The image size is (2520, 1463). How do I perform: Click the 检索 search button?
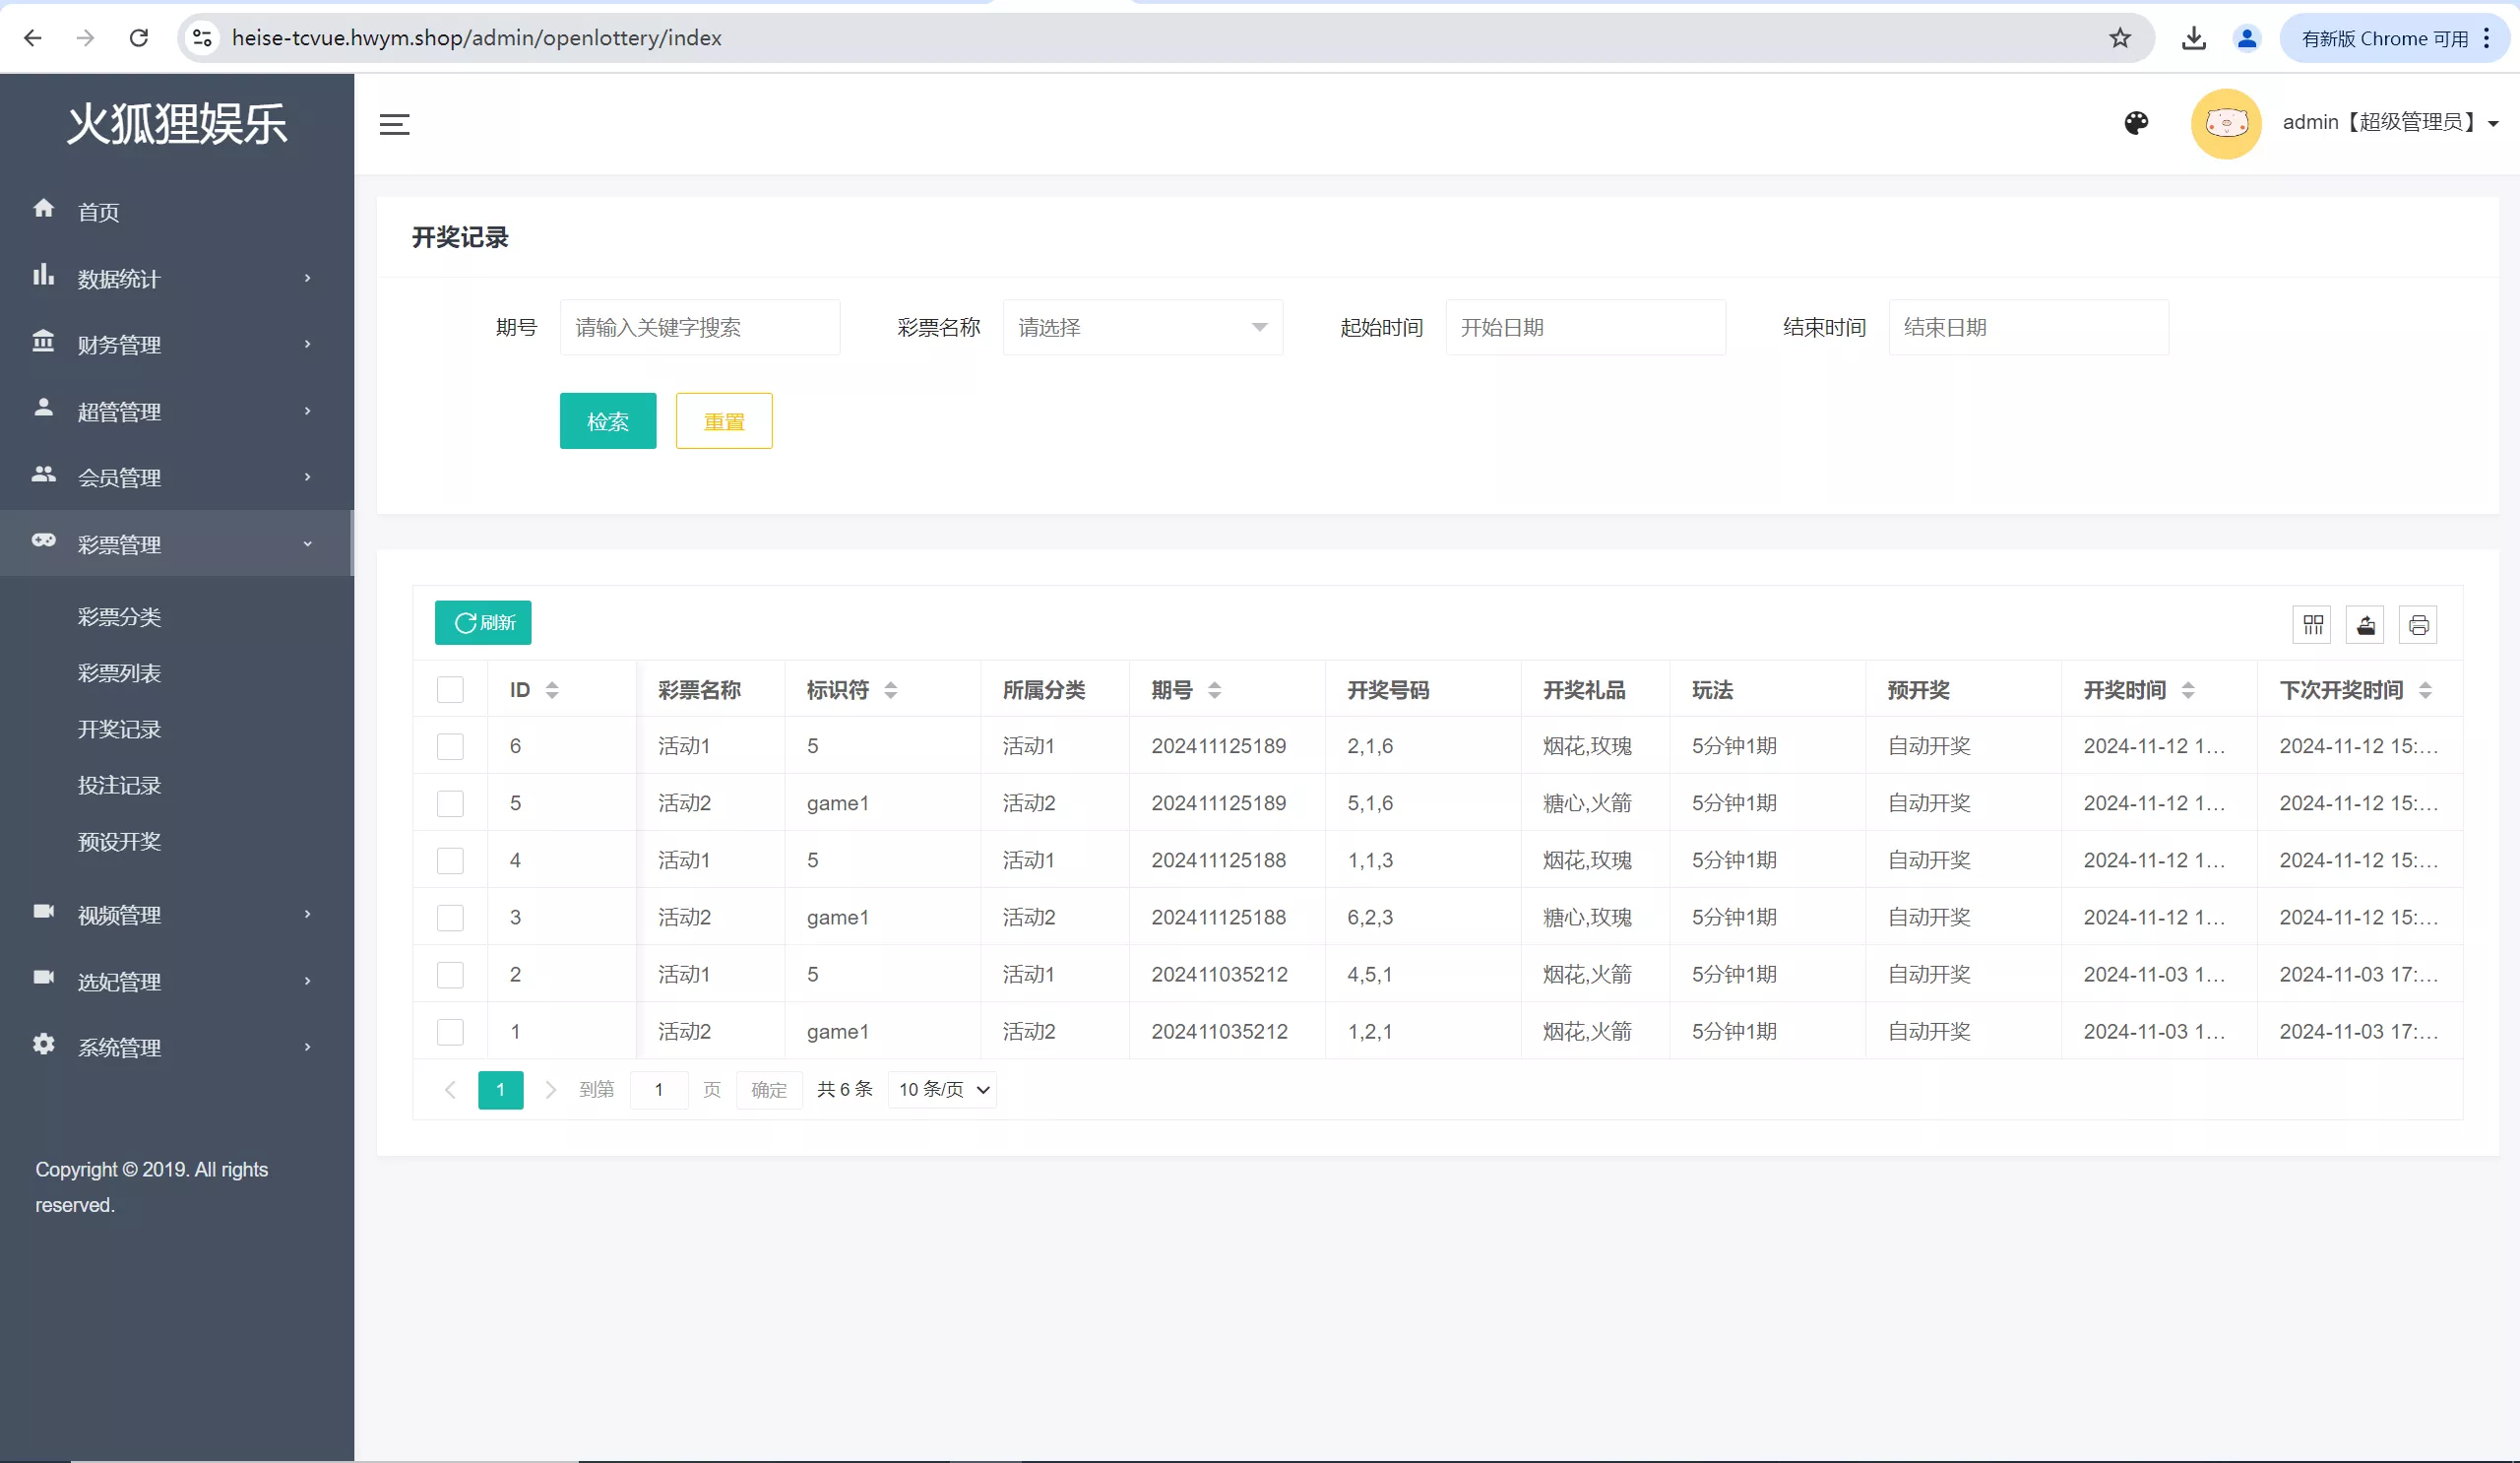607,421
